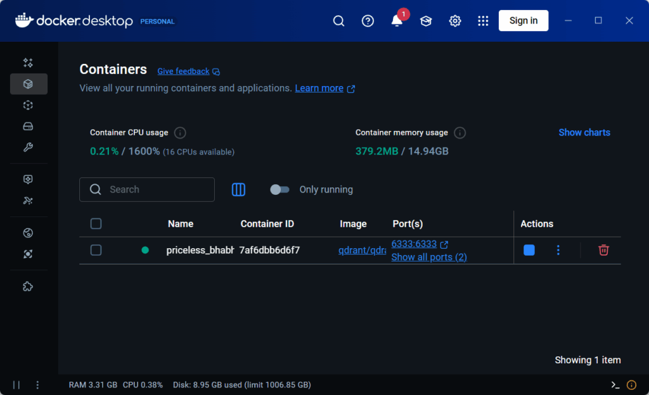Open the Volumes section in the sidebar
This screenshot has width=649, height=395.
28,127
